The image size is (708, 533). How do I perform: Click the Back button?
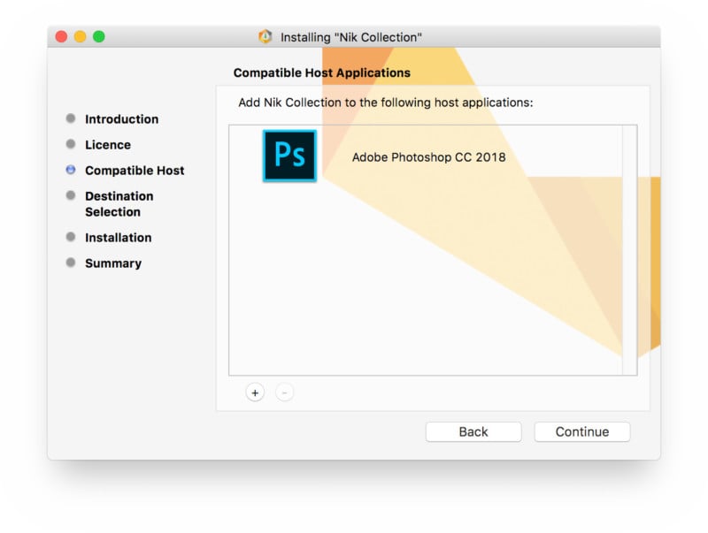(x=473, y=431)
